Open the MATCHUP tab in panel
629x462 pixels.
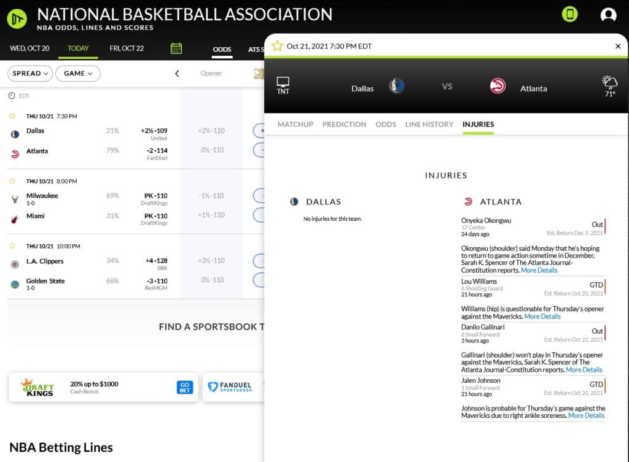295,124
